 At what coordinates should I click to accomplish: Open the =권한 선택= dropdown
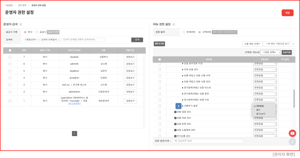coord(270,52)
